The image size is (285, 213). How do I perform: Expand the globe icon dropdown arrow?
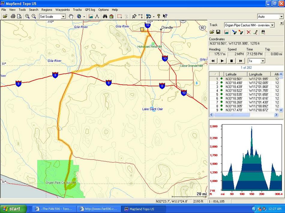[84, 17]
